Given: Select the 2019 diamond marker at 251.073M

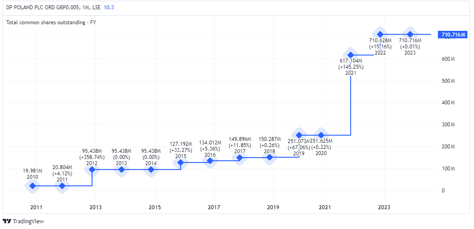Looking at the screenshot, I should click(x=299, y=135).
